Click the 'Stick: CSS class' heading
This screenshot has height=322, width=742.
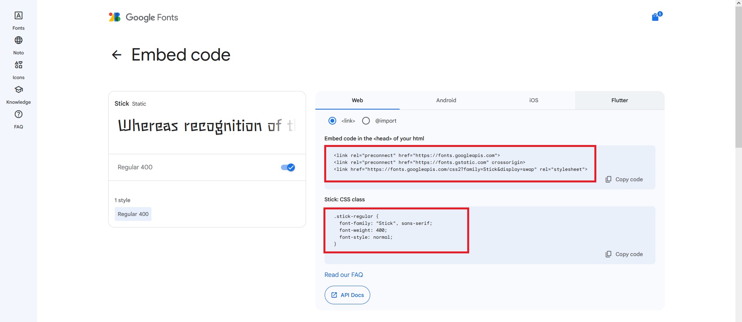pos(345,199)
